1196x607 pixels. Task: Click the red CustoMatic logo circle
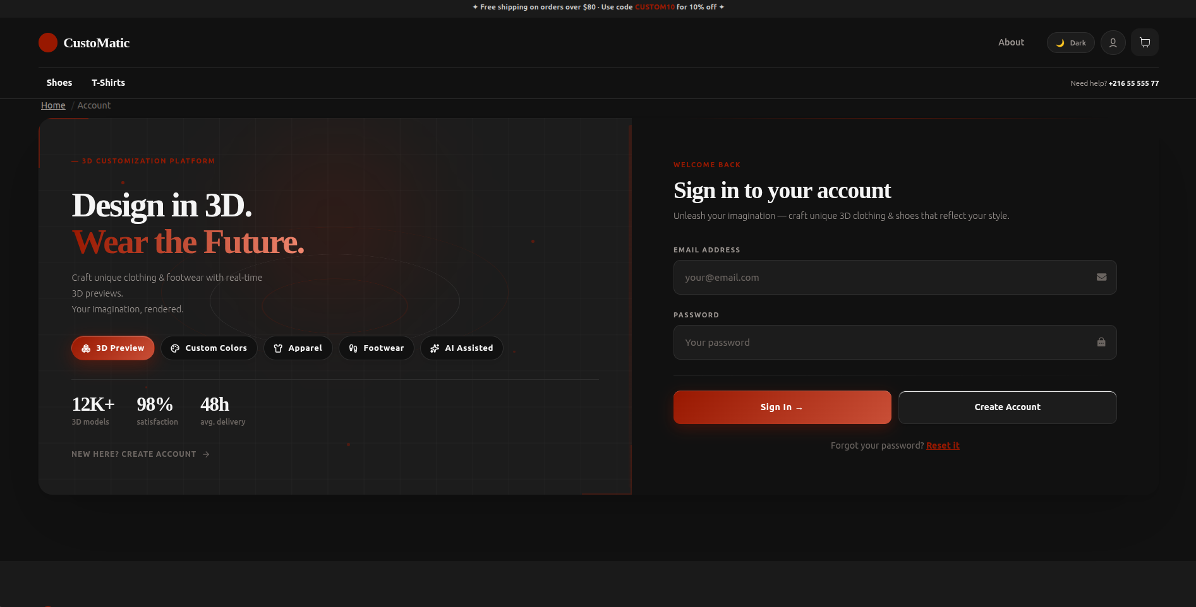click(x=48, y=43)
